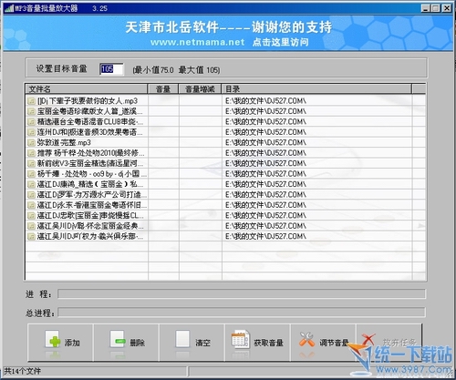This screenshot has height=380, width=456.
Task: Sort by 文件名 column header
Action: coord(87,89)
